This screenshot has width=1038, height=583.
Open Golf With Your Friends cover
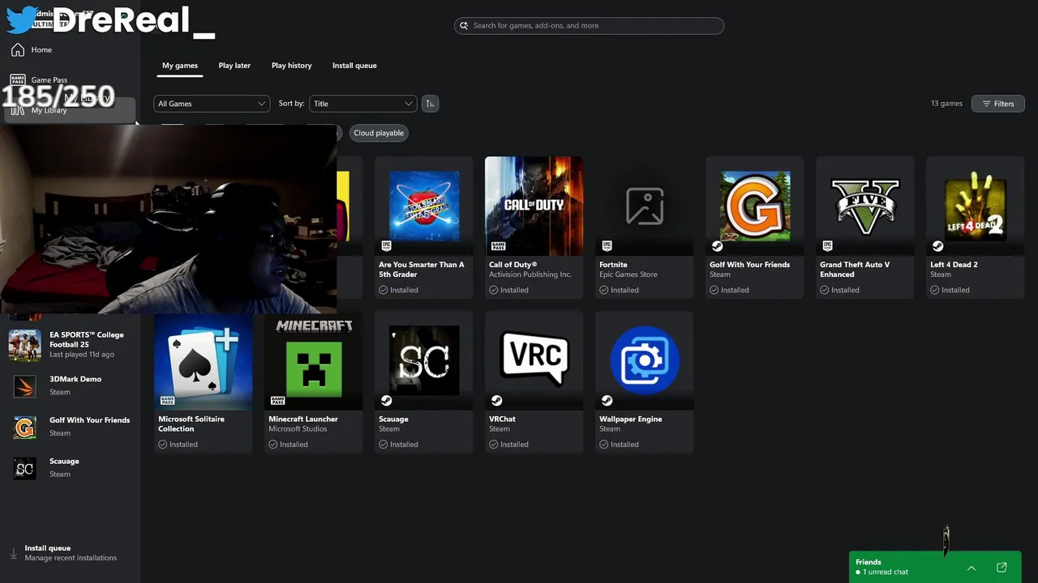pyautogui.click(x=755, y=206)
